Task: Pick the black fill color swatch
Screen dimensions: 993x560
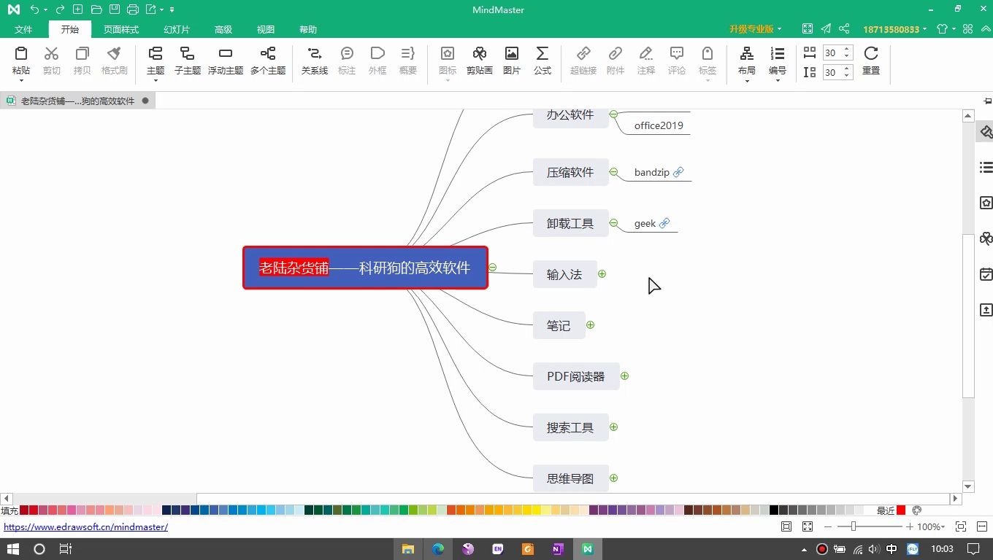Action: tap(774, 510)
